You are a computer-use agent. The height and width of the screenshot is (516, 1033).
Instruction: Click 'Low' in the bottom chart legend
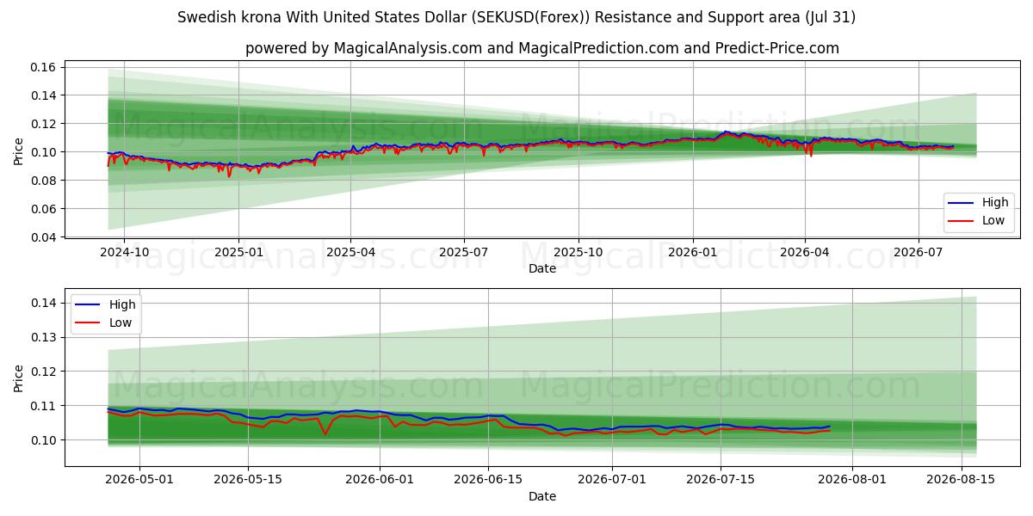(x=121, y=322)
